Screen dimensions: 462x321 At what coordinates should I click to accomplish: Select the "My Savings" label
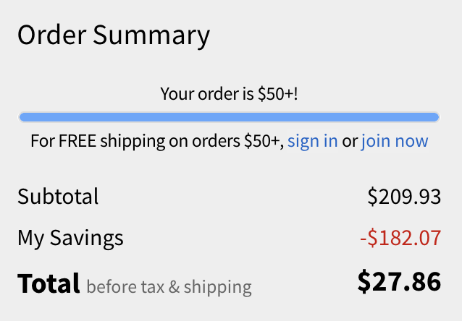[70, 238]
